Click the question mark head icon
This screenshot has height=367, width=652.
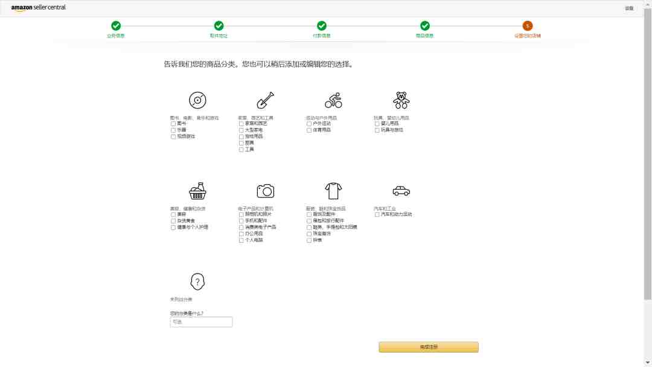click(x=197, y=281)
